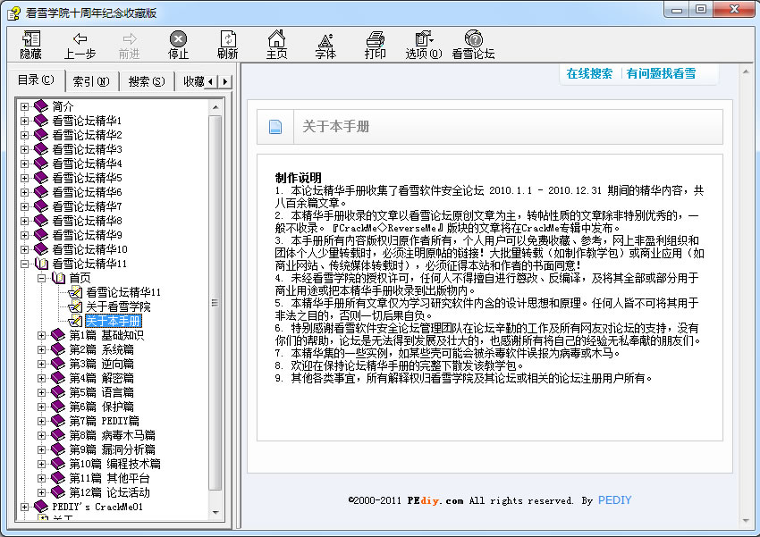Select the 看雪论坛精华9 tree row

(87, 235)
